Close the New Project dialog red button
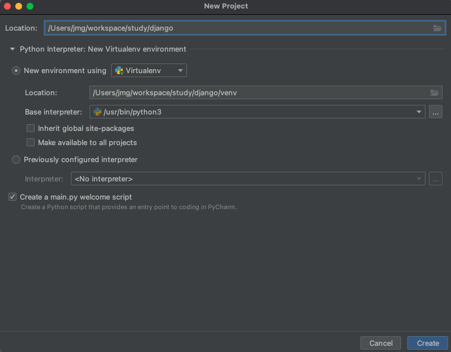451x352 pixels. 7,6
